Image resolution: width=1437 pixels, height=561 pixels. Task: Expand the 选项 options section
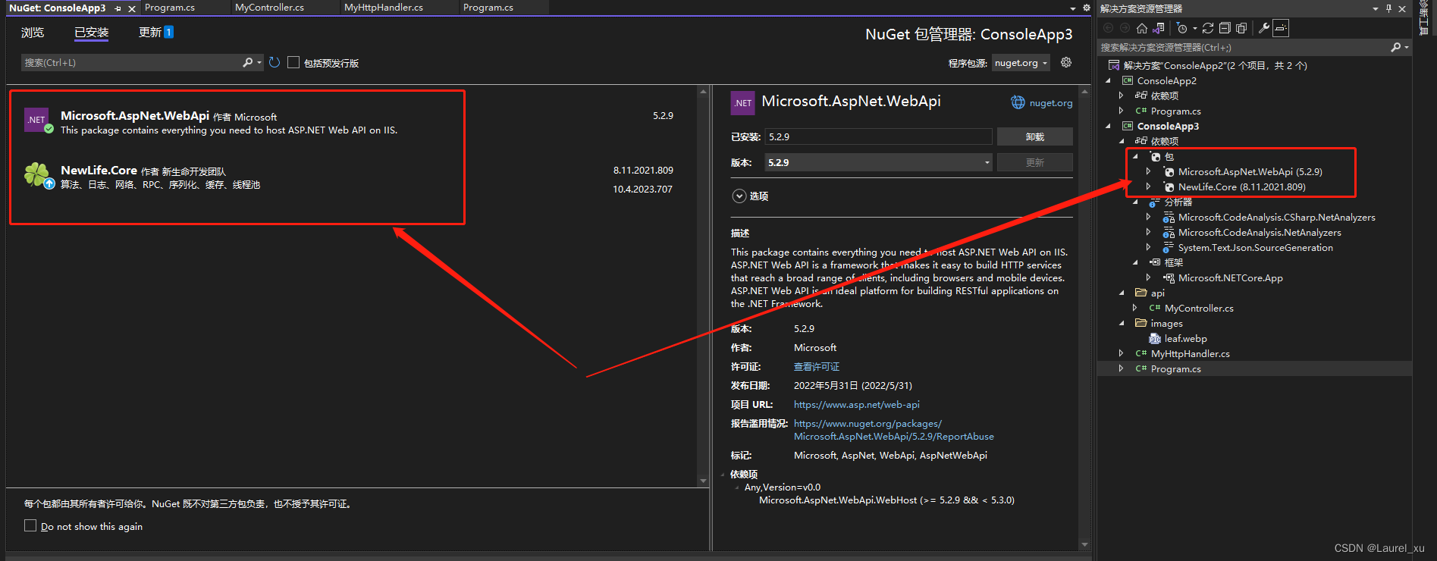coord(739,196)
